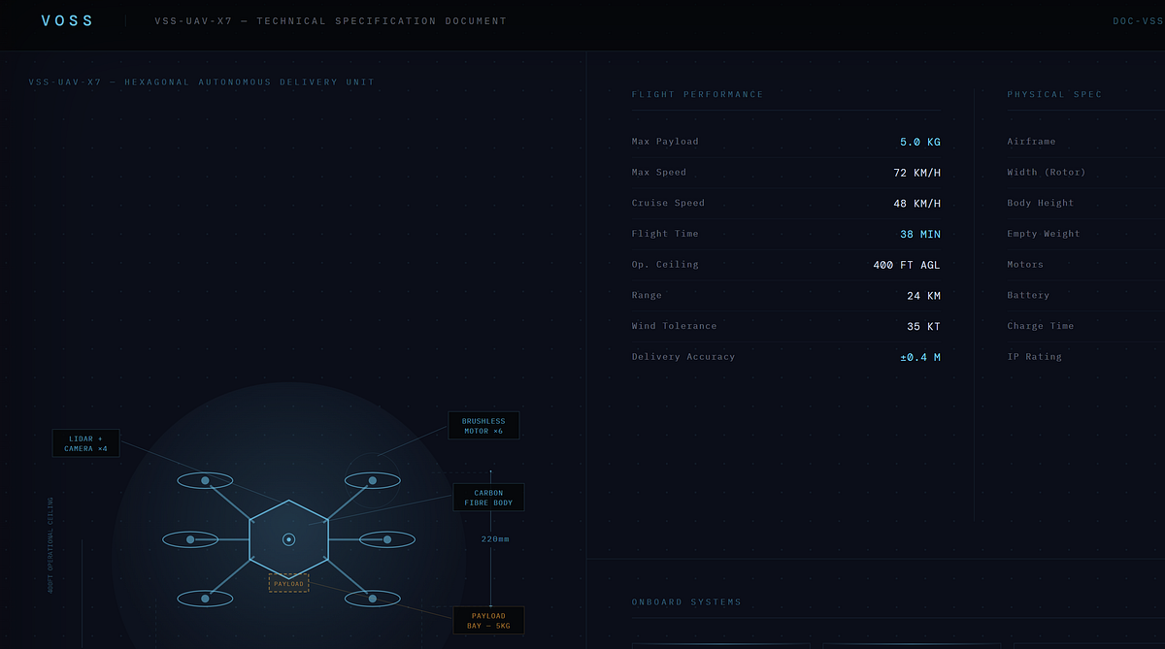Click the vertical '400FT OPERATIONAL CEILING' text
This screenshot has height=649, width=1165.
coord(50,545)
